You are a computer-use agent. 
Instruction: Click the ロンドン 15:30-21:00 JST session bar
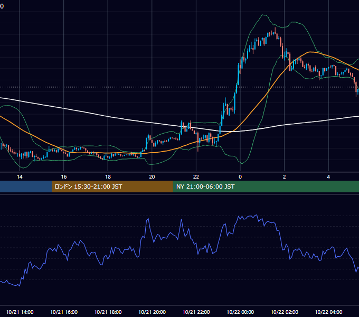tap(112, 187)
